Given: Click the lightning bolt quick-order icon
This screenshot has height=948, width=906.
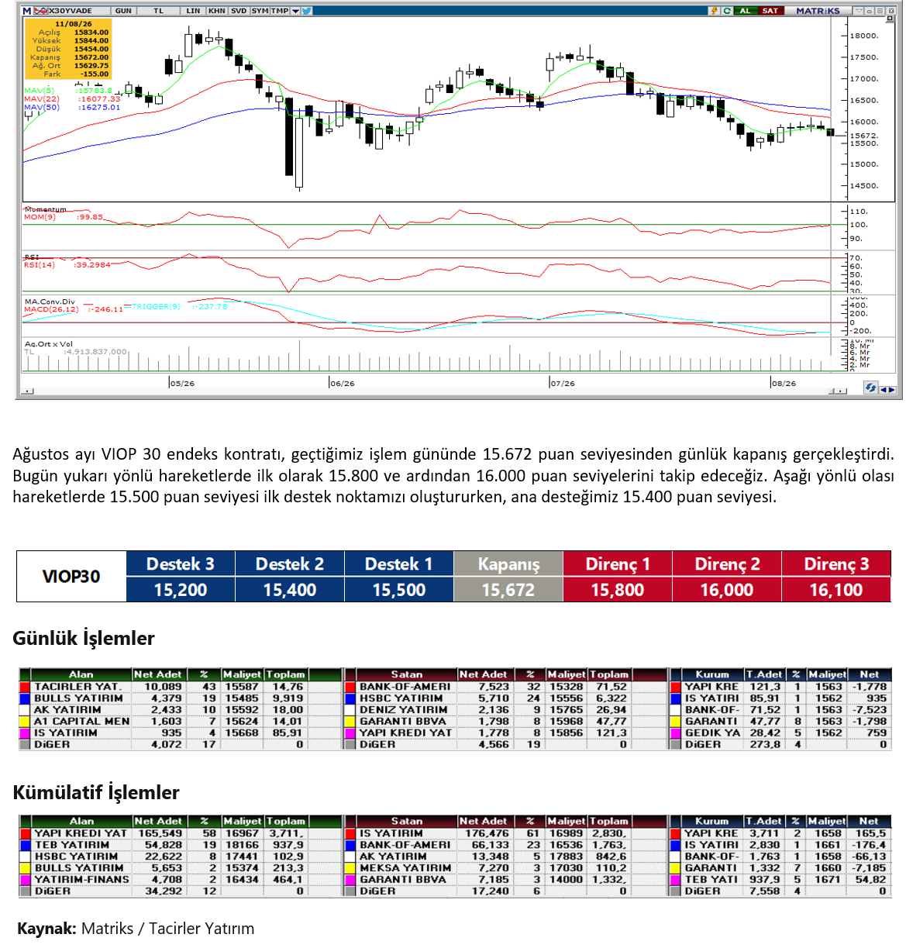Looking at the screenshot, I should click(x=715, y=11).
